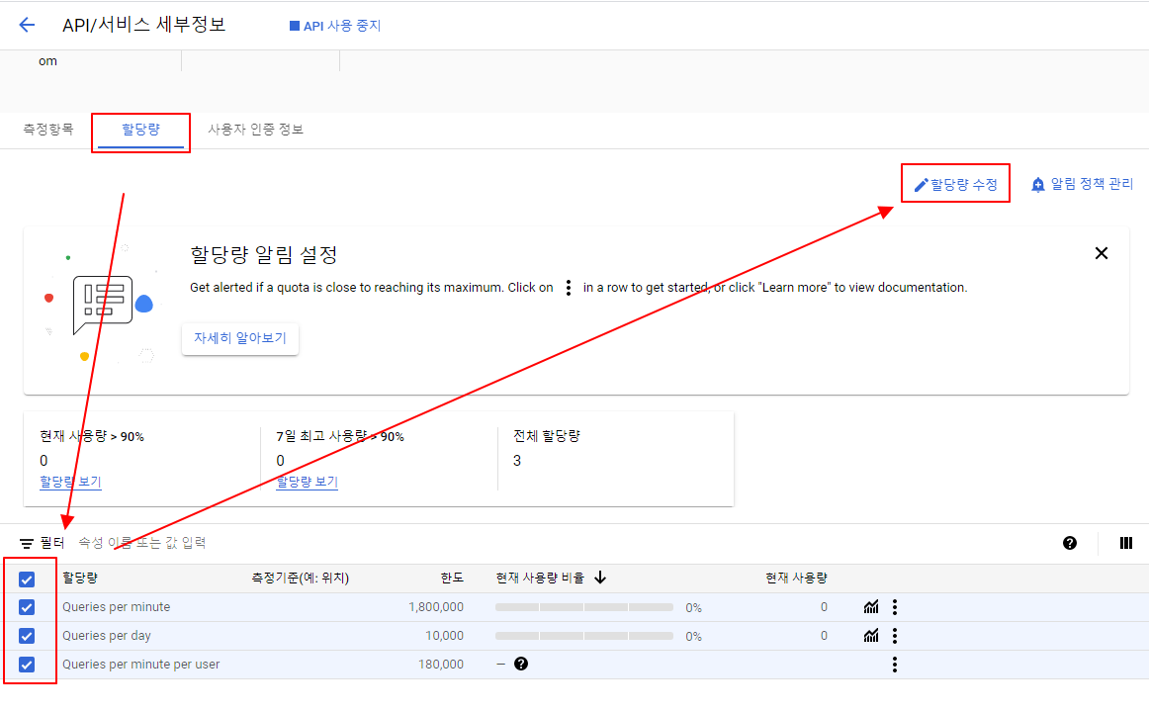Image resolution: width=1149 pixels, height=713 pixels.
Task: Select the 할당량 tab
Action: [140, 129]
